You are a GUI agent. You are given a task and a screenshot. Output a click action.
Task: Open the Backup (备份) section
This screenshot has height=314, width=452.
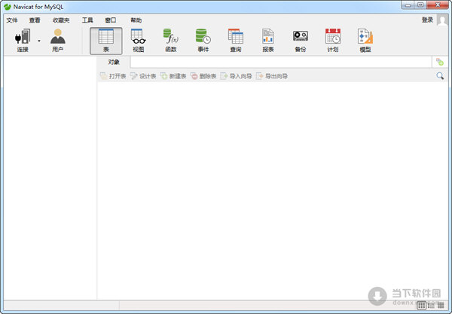click(x=301, y=41)
